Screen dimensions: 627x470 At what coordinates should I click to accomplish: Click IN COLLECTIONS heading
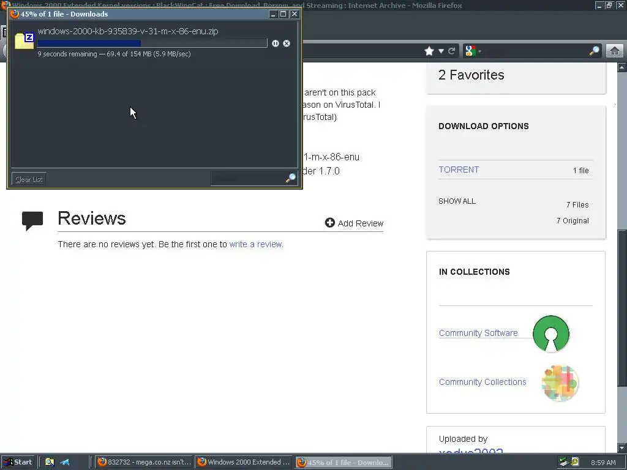[x=475, y=272]
